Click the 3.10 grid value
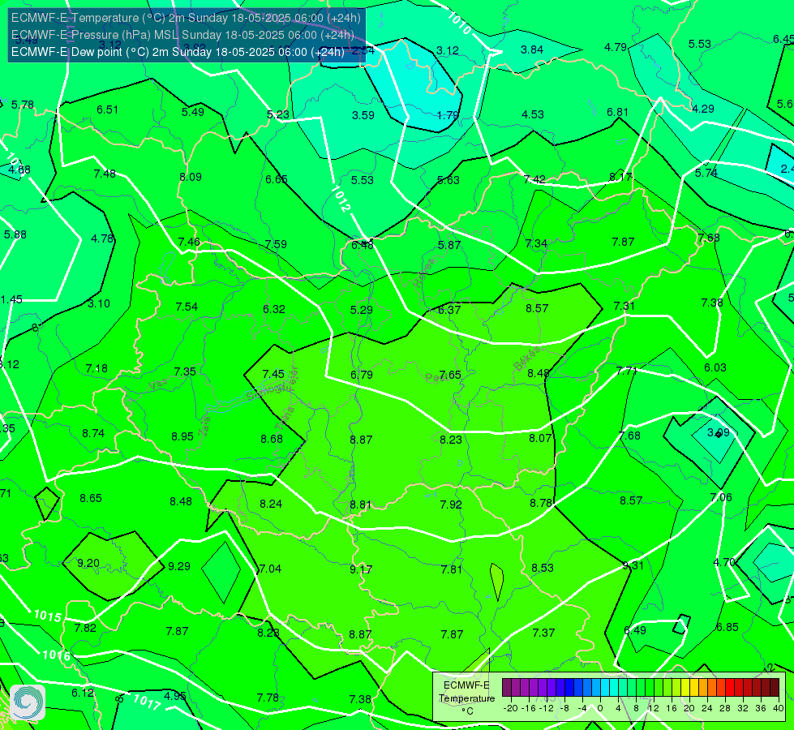The height and width of the screenshot is (730, 794). pos(99,304)
